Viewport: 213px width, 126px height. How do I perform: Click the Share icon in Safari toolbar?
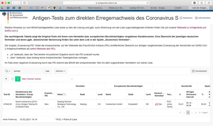[x=202, y=3]
